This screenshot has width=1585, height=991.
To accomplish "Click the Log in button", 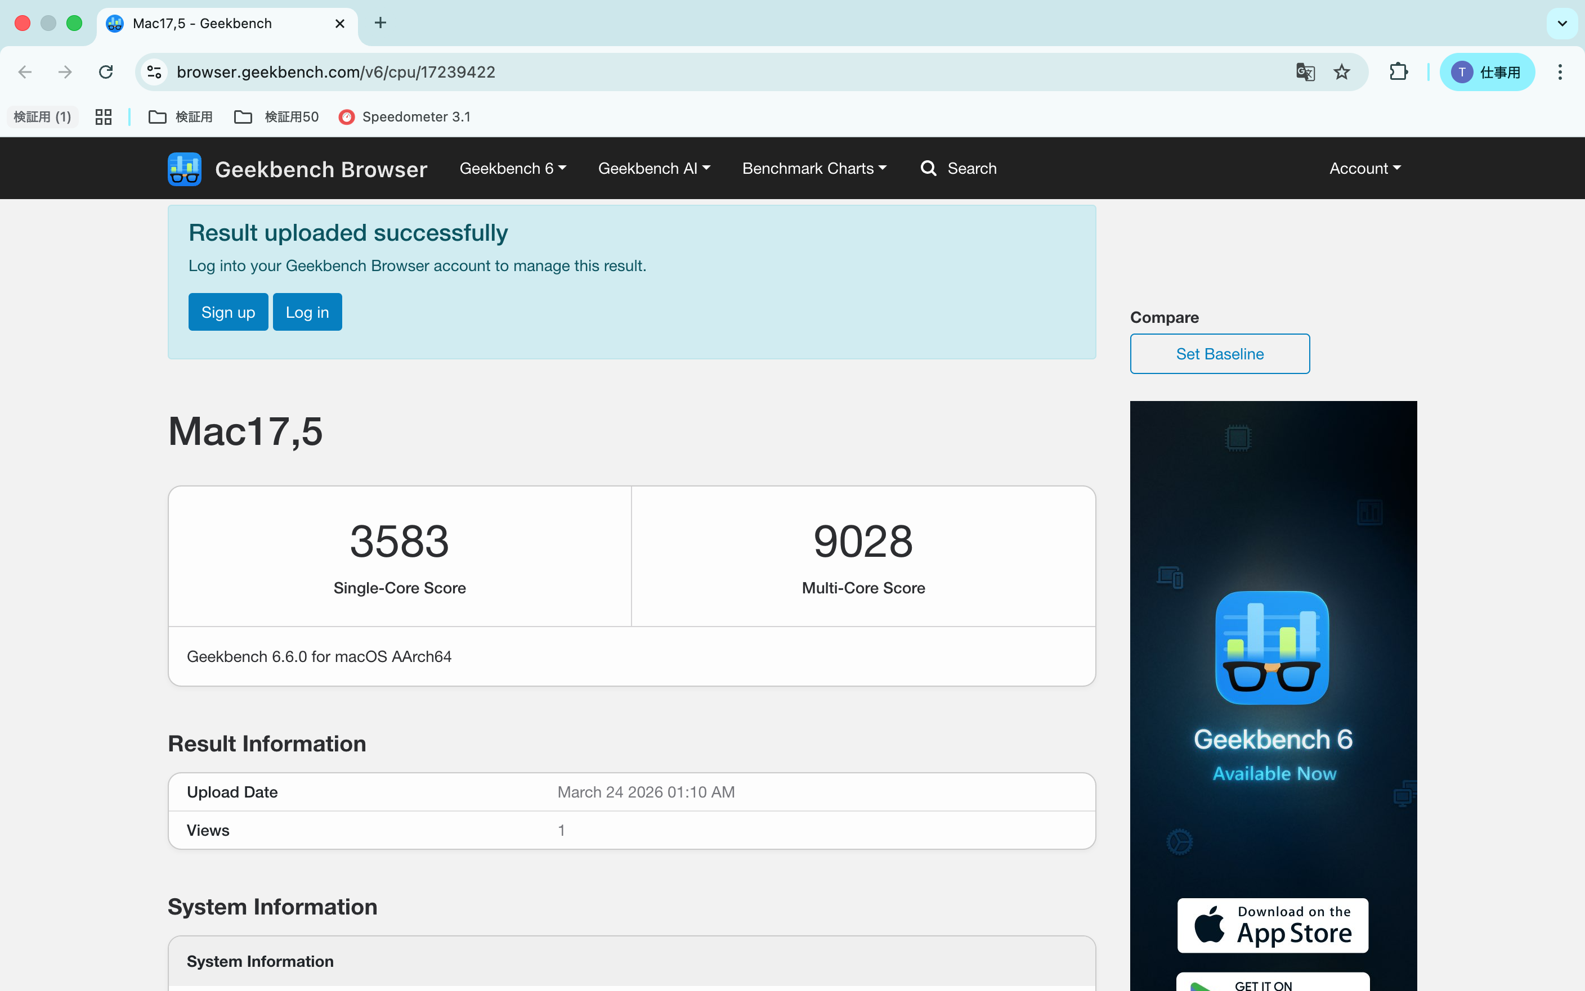I will [307, 312].
